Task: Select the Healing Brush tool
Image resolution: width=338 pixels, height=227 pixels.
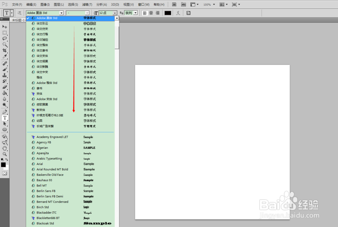Action: point(4,63)
